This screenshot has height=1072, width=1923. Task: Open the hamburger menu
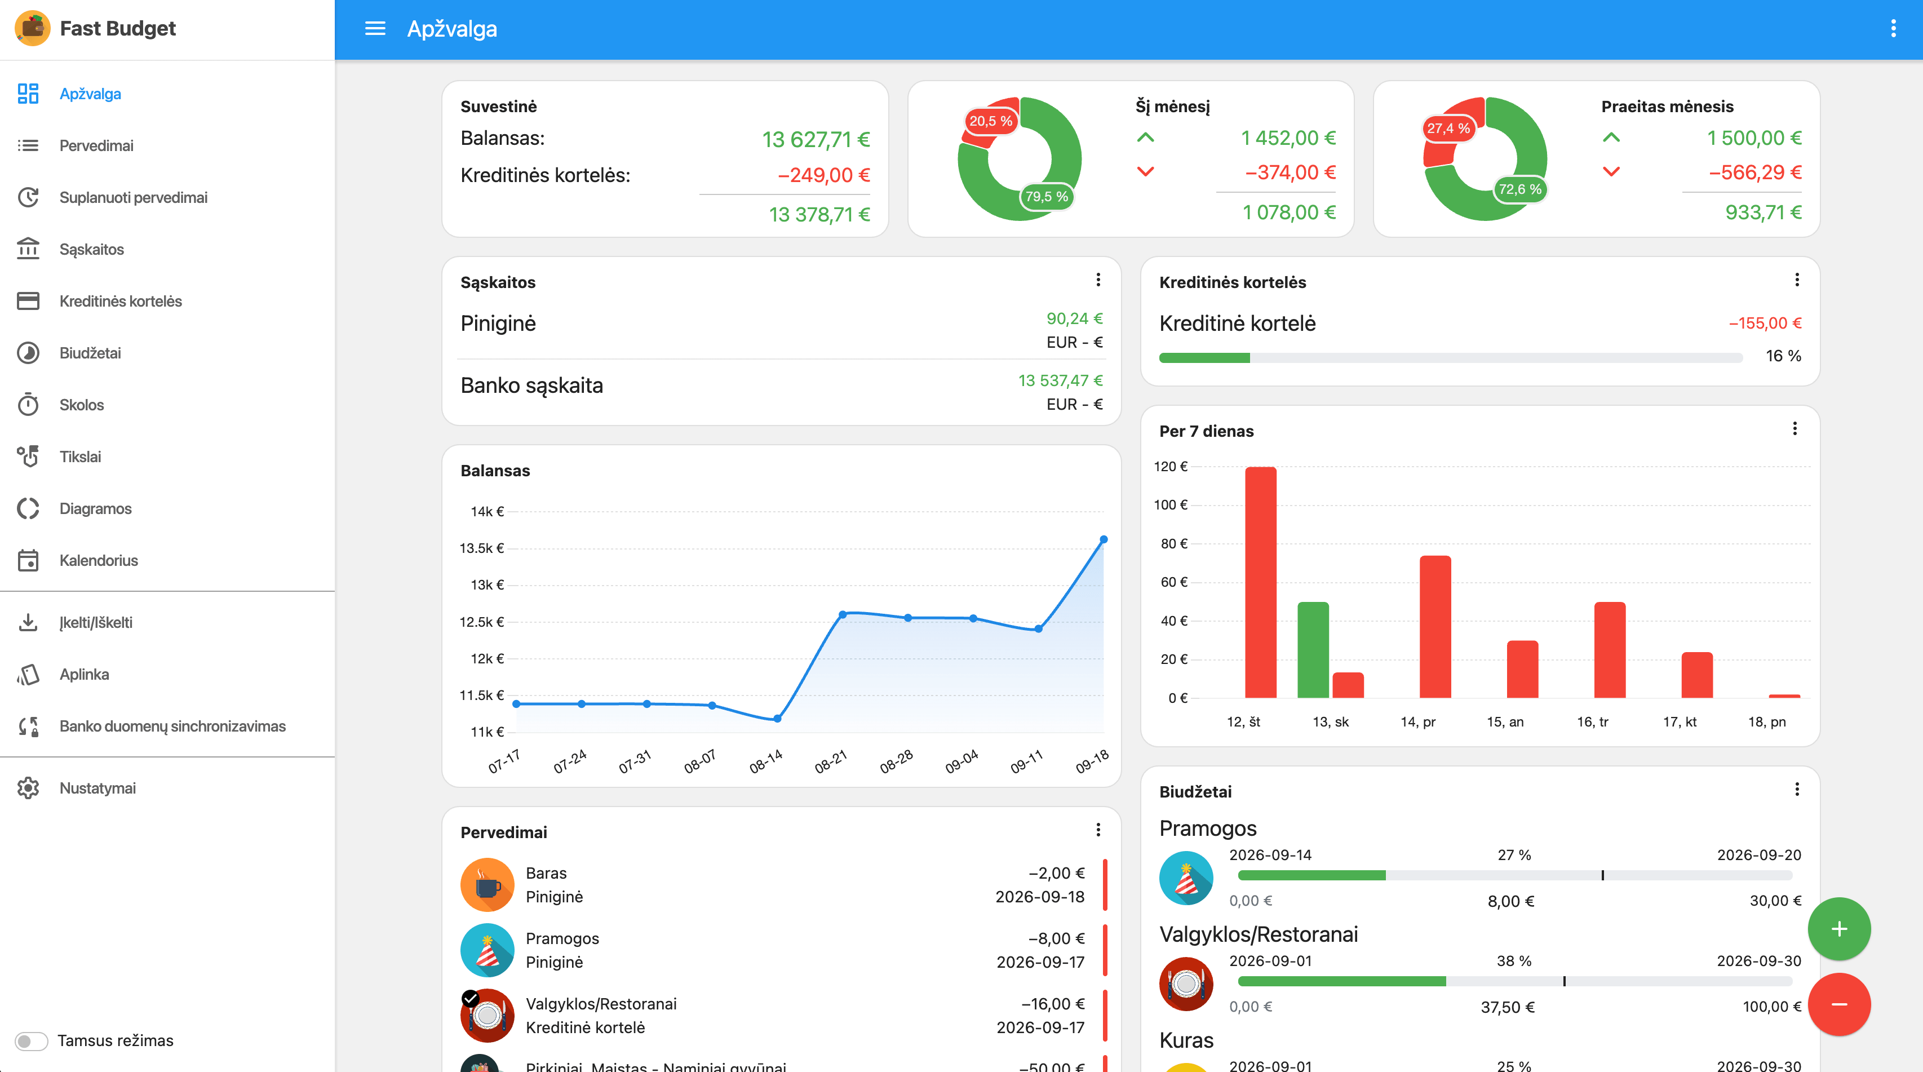[375, 28]
